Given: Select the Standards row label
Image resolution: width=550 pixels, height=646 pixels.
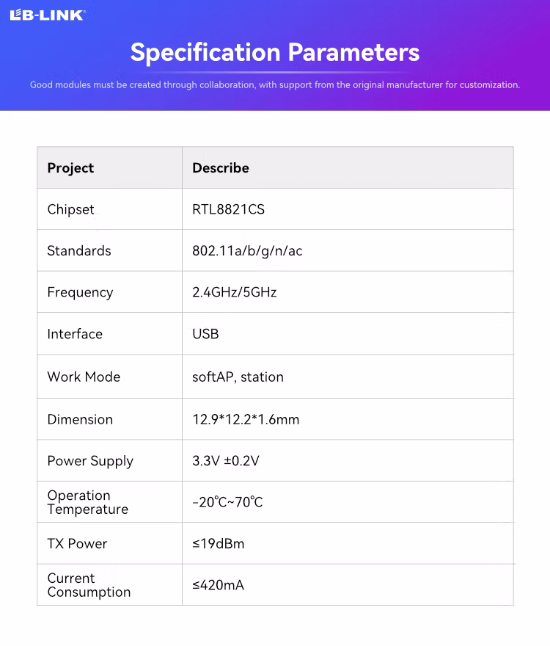Looking at the screenshot, I should (79, 251).
